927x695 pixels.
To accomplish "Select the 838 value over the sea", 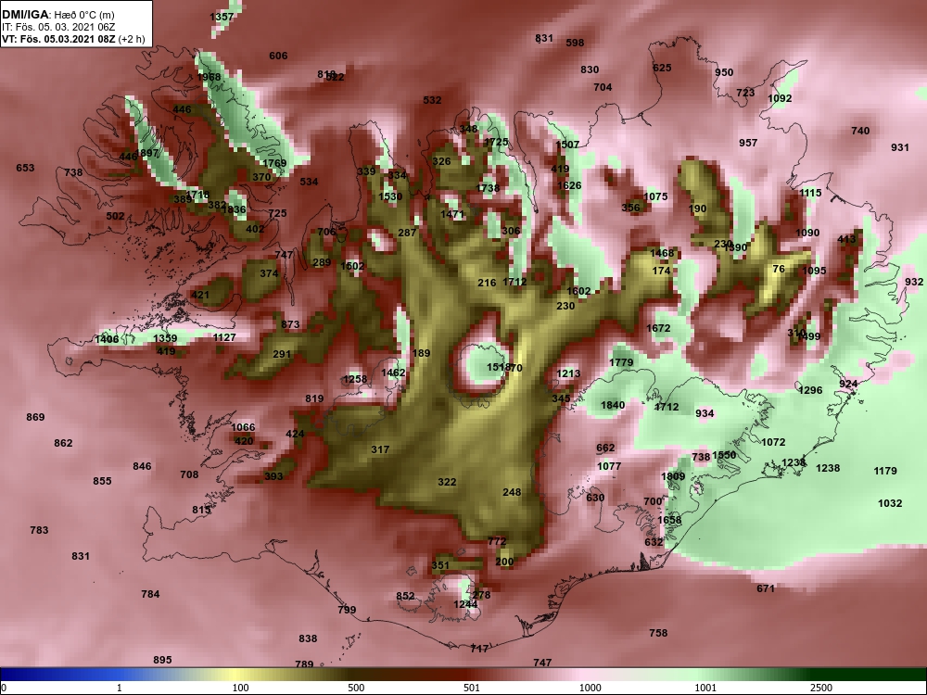I will (308, 638).
